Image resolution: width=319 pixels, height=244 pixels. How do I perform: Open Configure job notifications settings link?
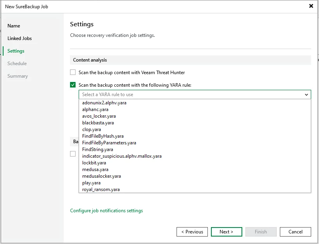(x=106, y=211)
